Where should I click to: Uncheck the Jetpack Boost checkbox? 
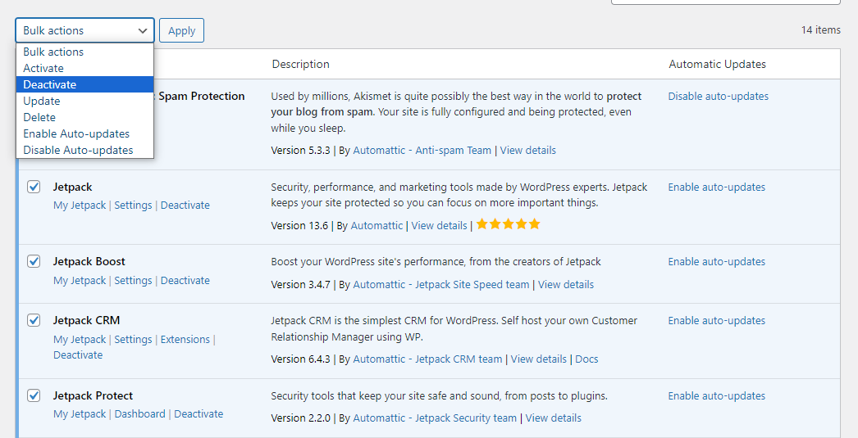coord(34,261)
